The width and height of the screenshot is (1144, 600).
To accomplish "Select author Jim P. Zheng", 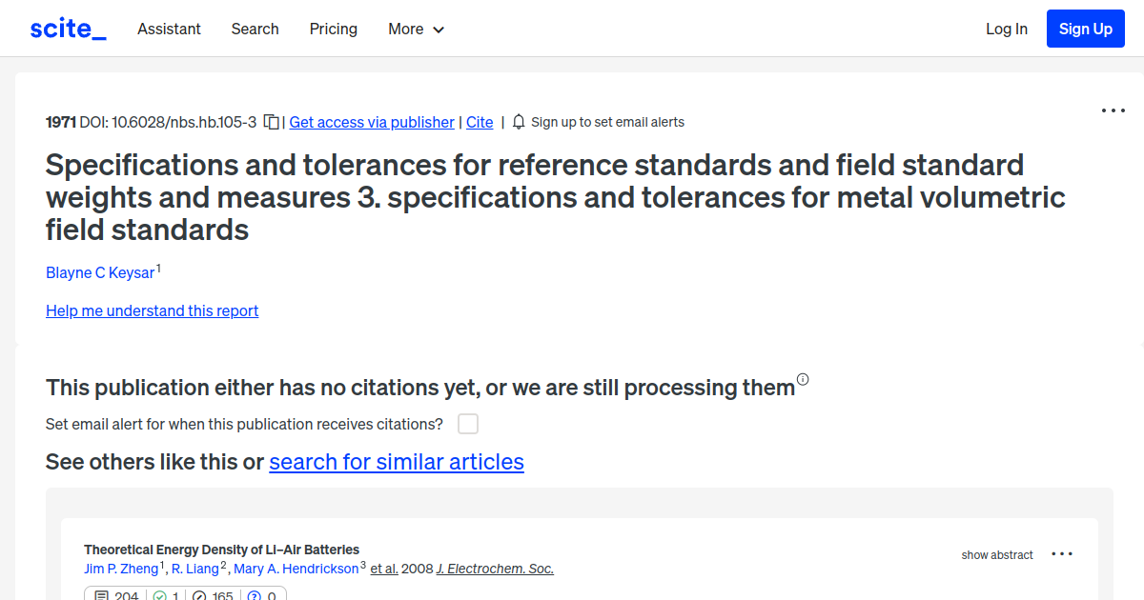I will (x=121, y=569).
